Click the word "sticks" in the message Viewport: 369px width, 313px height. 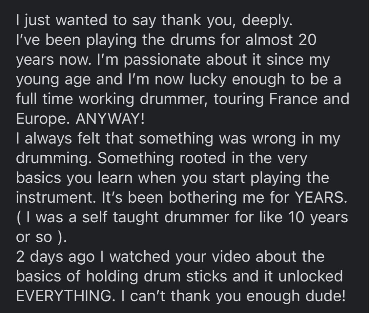click(x=207, y=276)
